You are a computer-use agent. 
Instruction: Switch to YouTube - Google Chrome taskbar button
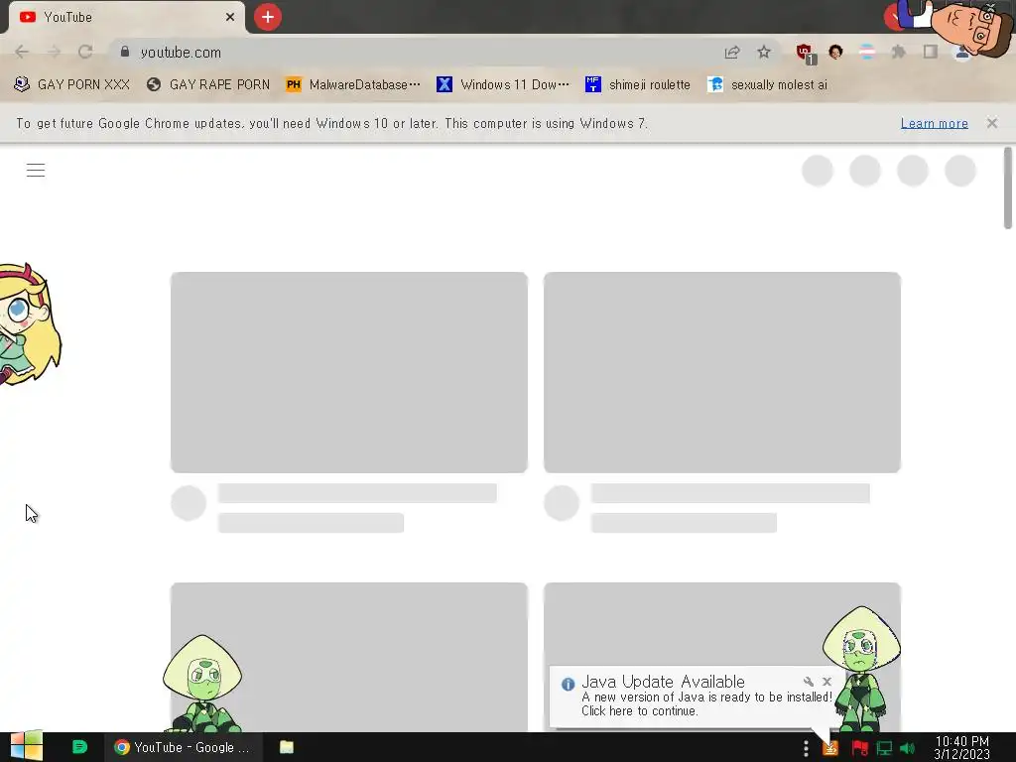coord(184,747)
